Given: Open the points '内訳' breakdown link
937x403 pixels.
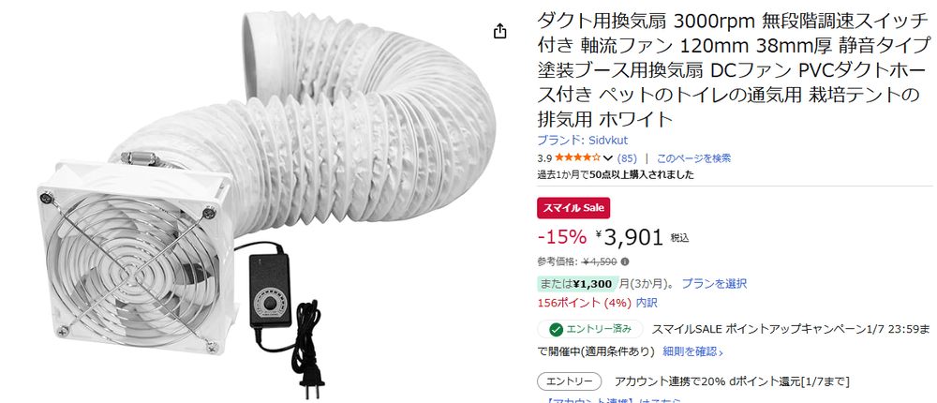Looking at the screenshot, I should pyautogui.click(x=647, y=303).
